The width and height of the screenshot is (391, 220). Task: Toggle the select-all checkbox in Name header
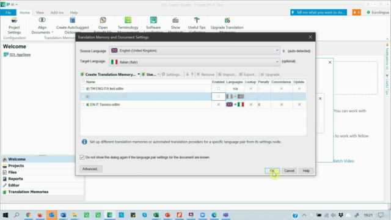tap(83, 81)
